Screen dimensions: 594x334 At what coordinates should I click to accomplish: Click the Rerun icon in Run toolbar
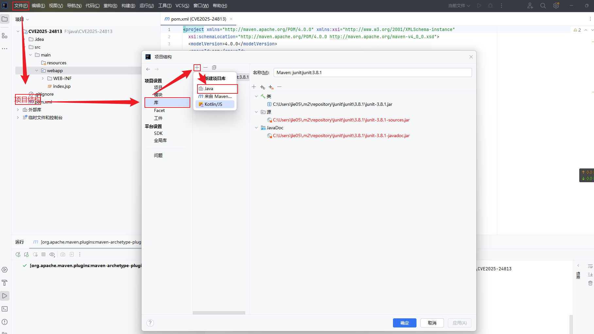tap(18, 254)
